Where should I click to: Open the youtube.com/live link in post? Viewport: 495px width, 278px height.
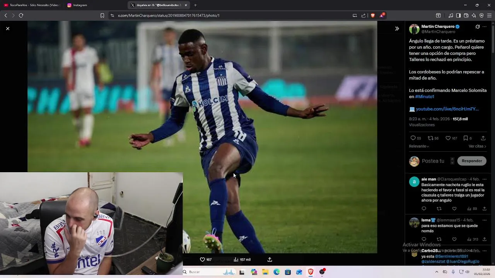pos(447,109)
